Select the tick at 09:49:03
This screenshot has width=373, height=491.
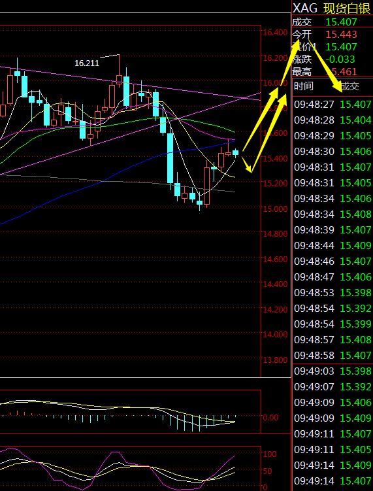pos(332,371)
